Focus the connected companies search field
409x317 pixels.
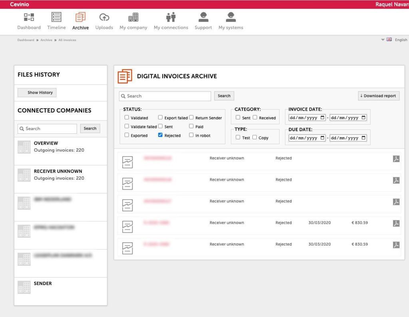pos(47,129)
